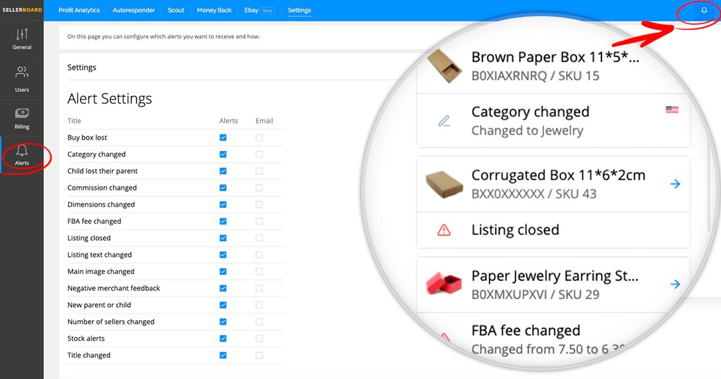Open Profit Analytics from the top menu

[x=79, y=10]
